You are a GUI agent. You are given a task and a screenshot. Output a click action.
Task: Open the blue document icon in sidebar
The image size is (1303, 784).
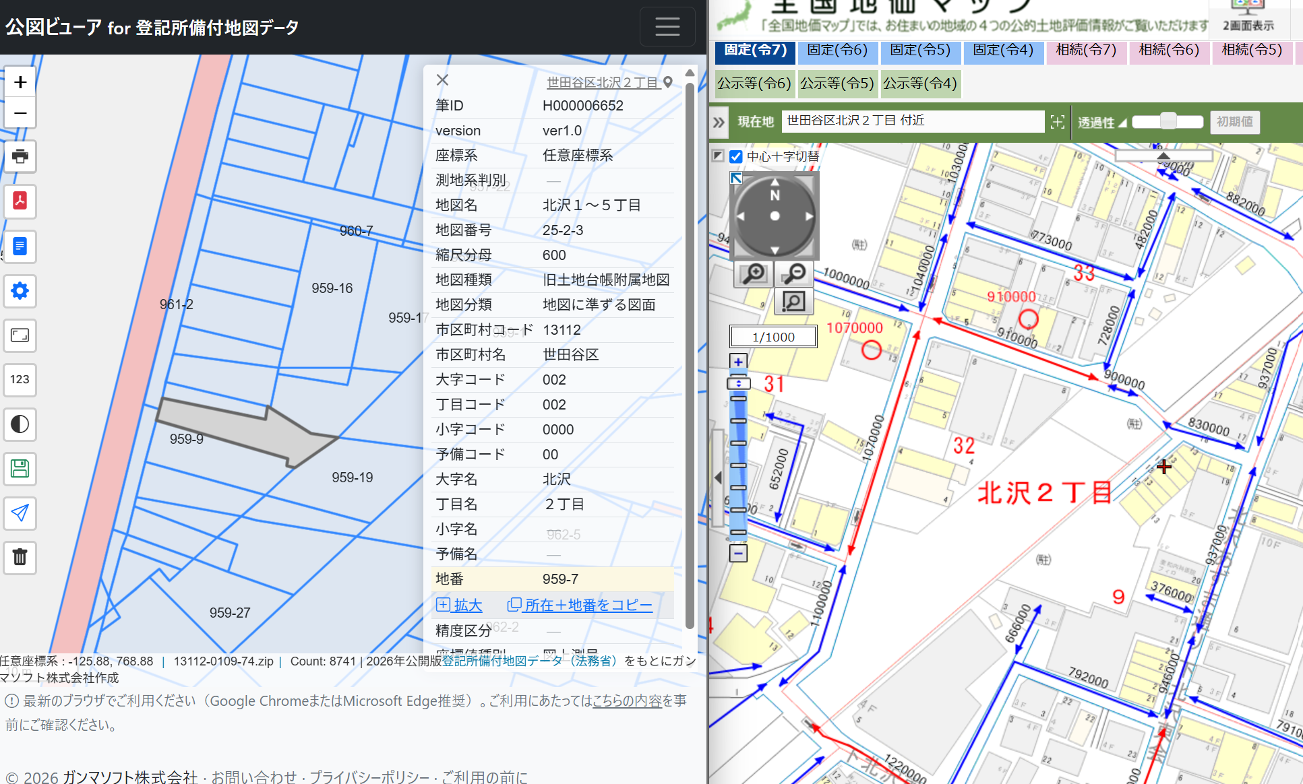[x=20, y=246]
